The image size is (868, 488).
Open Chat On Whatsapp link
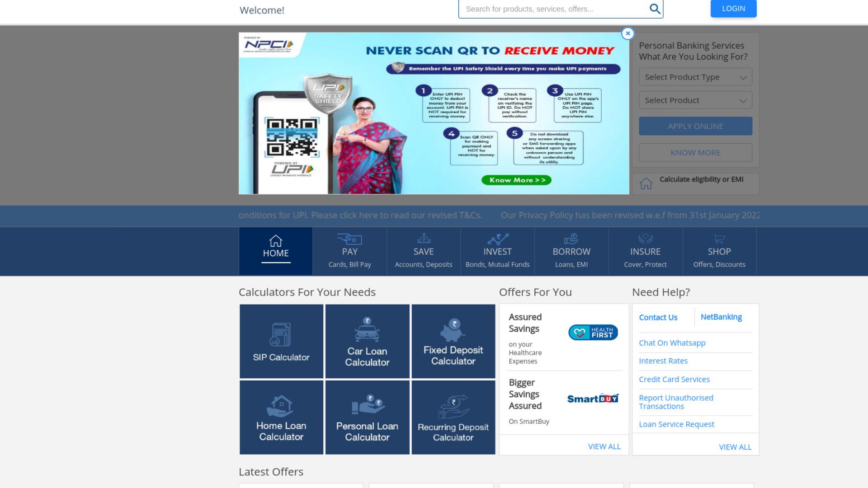click(x=672, y=343)
